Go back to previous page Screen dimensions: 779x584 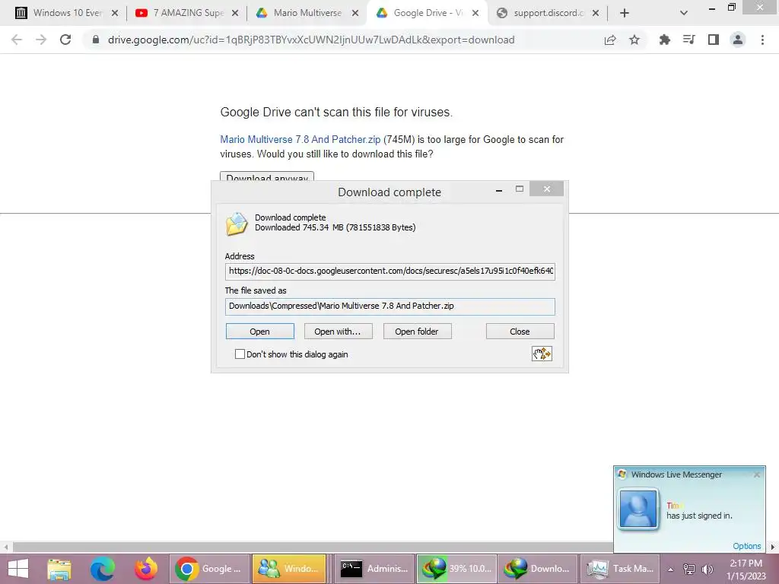17,40
